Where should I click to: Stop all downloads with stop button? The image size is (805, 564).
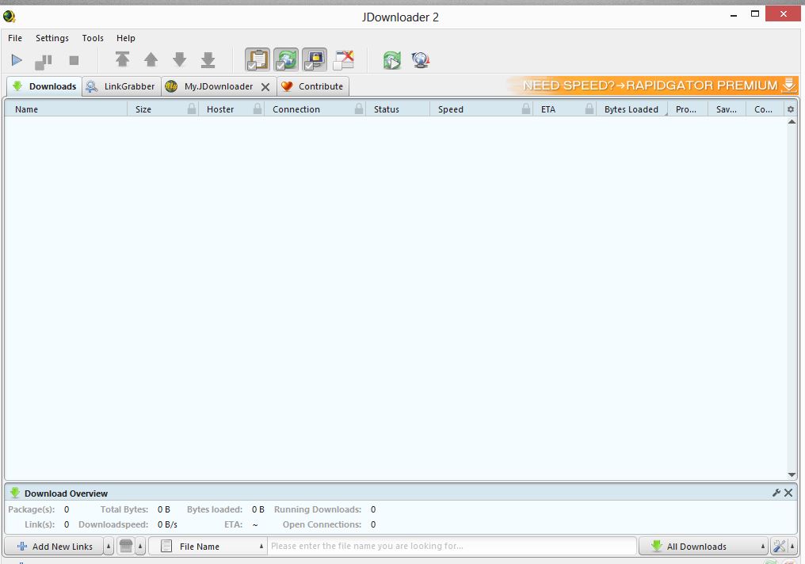click(74, 60)
